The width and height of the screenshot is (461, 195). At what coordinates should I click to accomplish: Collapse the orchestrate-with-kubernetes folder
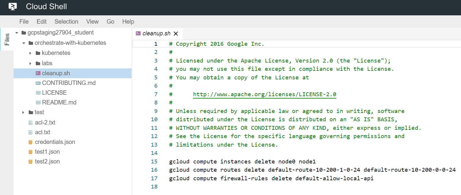[x=24, y=43]
